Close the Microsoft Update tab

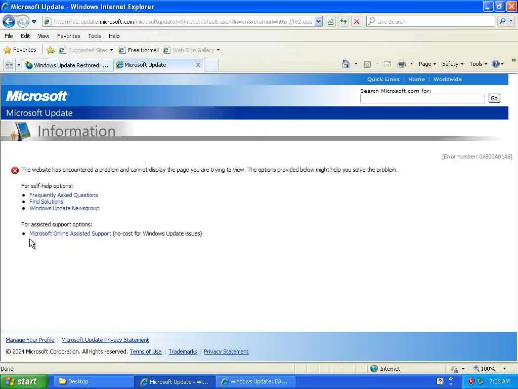click(198, 65)
